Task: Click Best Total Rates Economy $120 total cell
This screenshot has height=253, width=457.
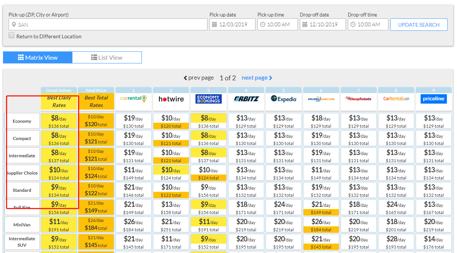Action: tap(96, 121)
